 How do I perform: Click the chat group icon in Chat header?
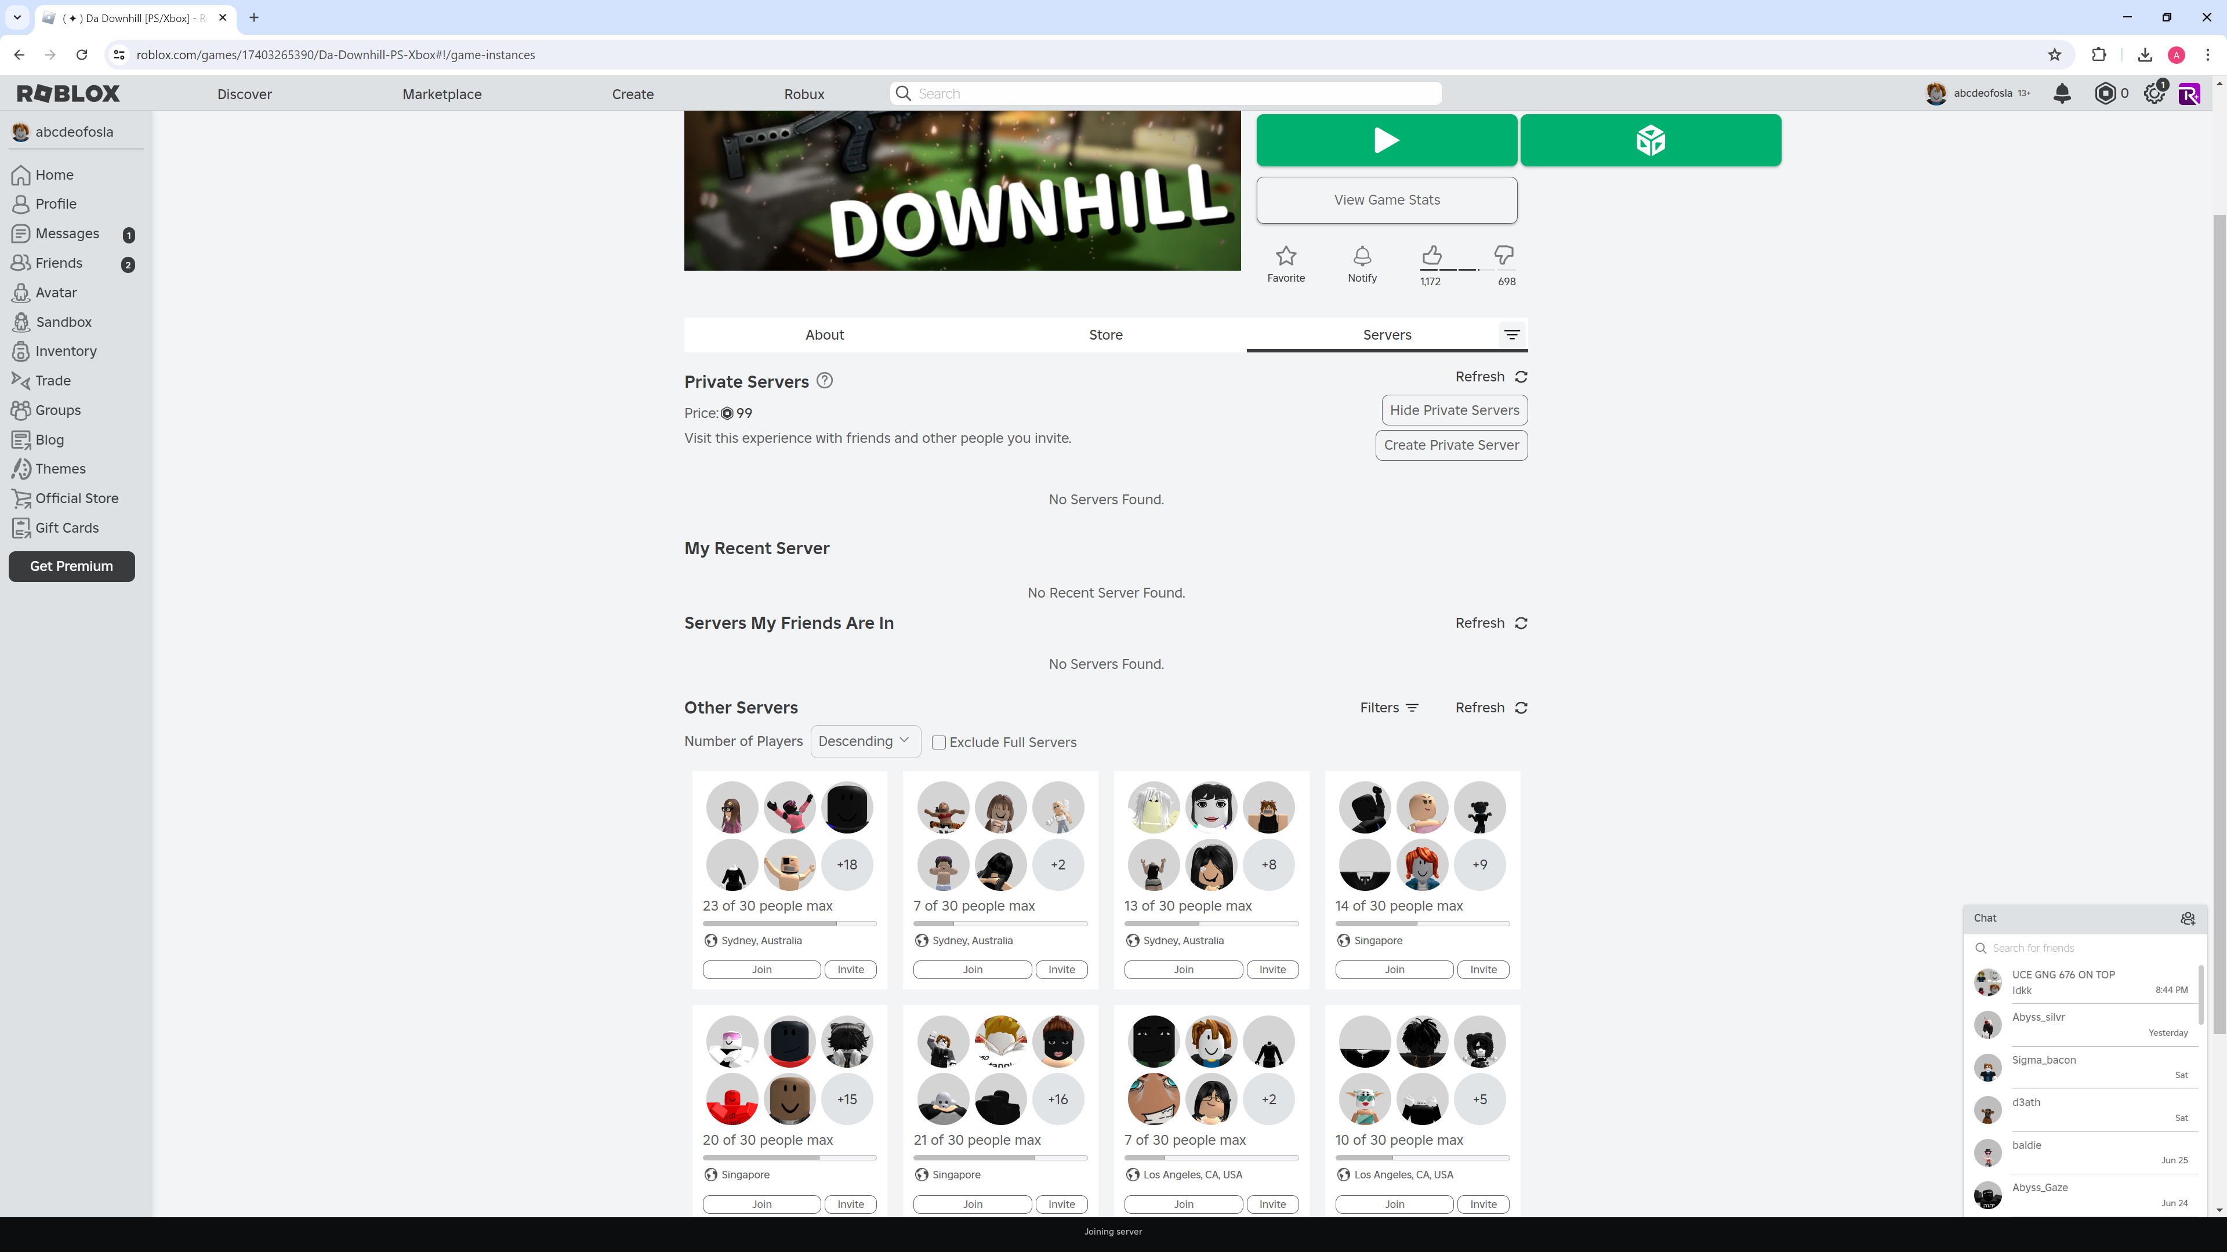[x=2187, y=918]
